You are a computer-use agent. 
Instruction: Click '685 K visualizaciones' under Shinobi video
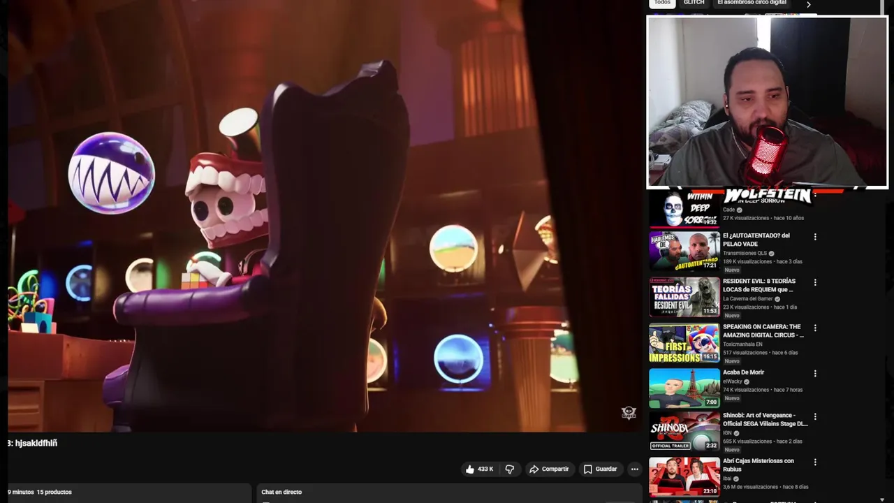point(747,442)
